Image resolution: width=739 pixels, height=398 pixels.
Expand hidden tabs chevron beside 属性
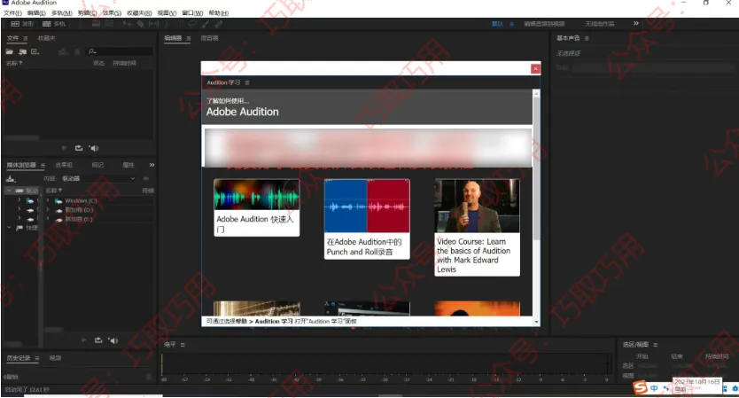click(x=152, y=165)
